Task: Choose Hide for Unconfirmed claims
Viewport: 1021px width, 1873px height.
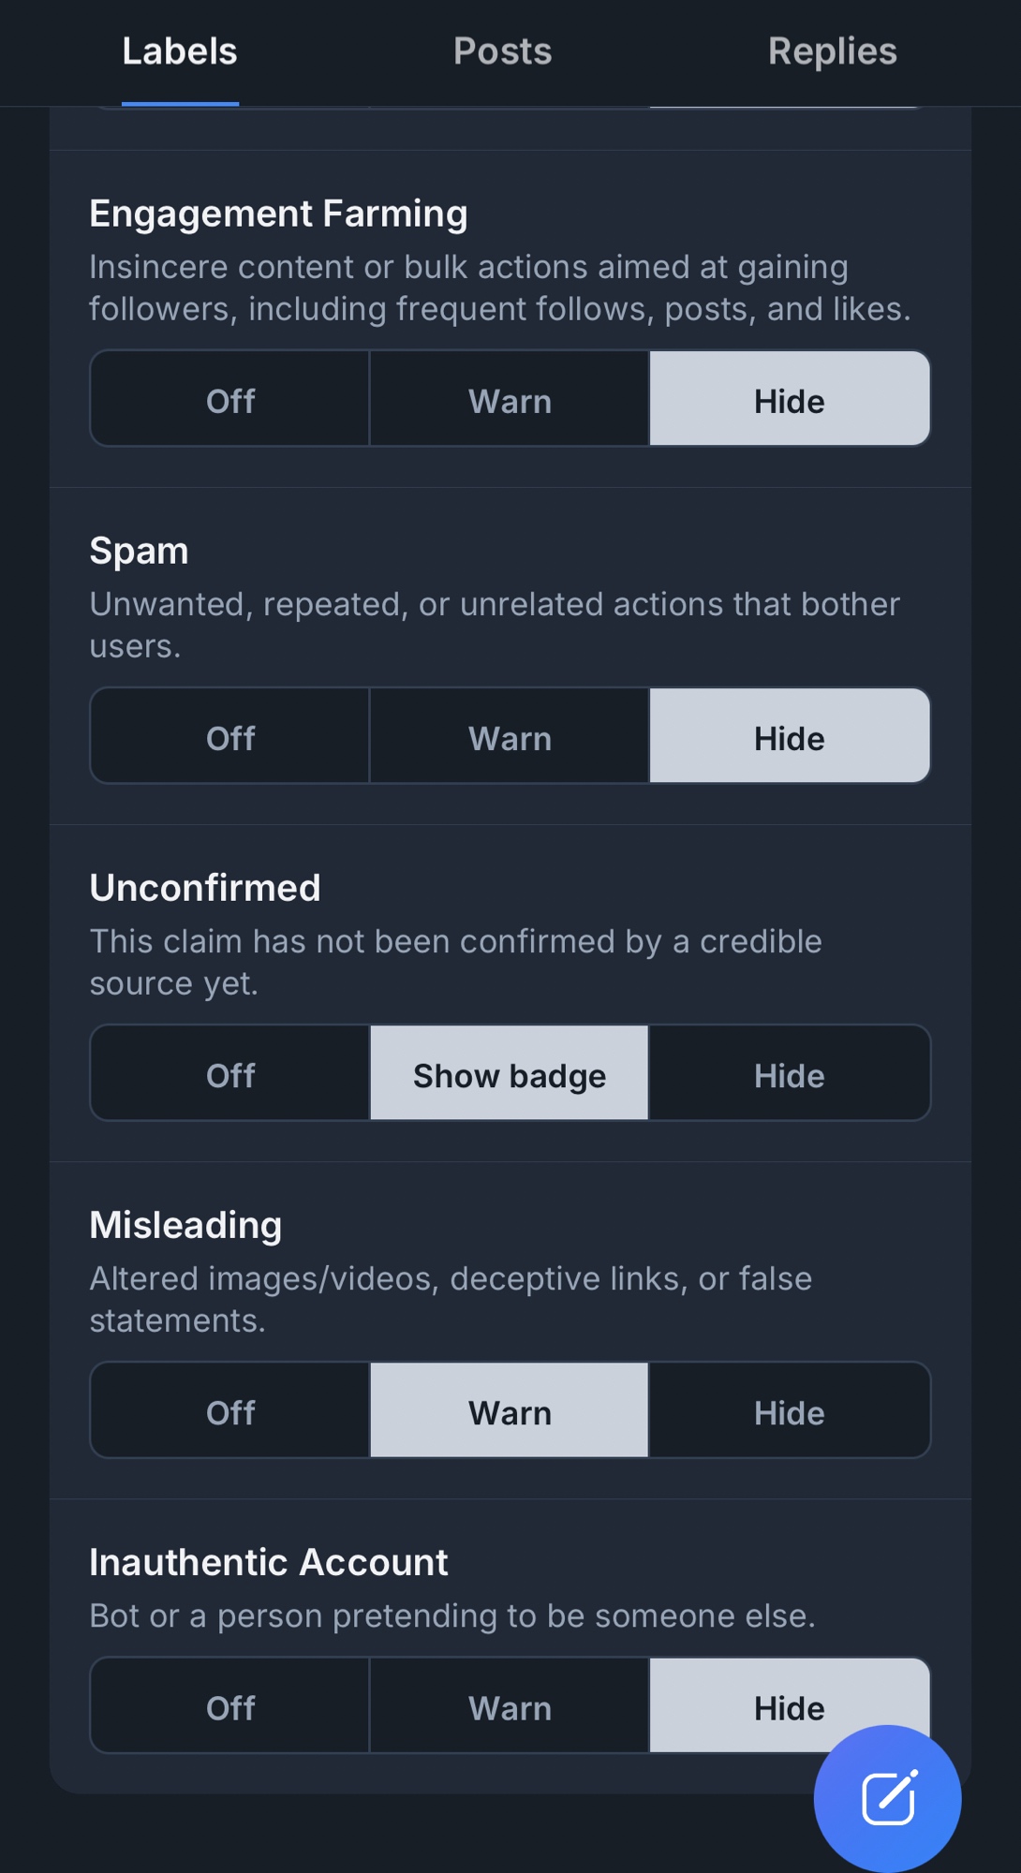Action: [790, 1073]
